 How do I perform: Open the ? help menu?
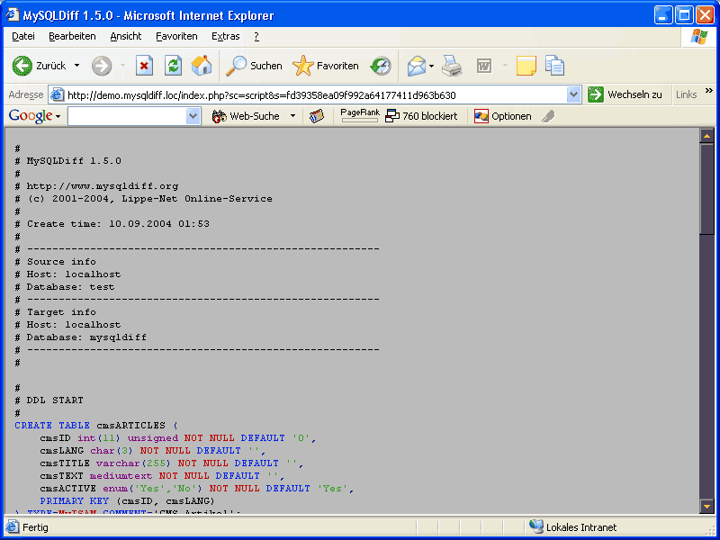point(256,36)
